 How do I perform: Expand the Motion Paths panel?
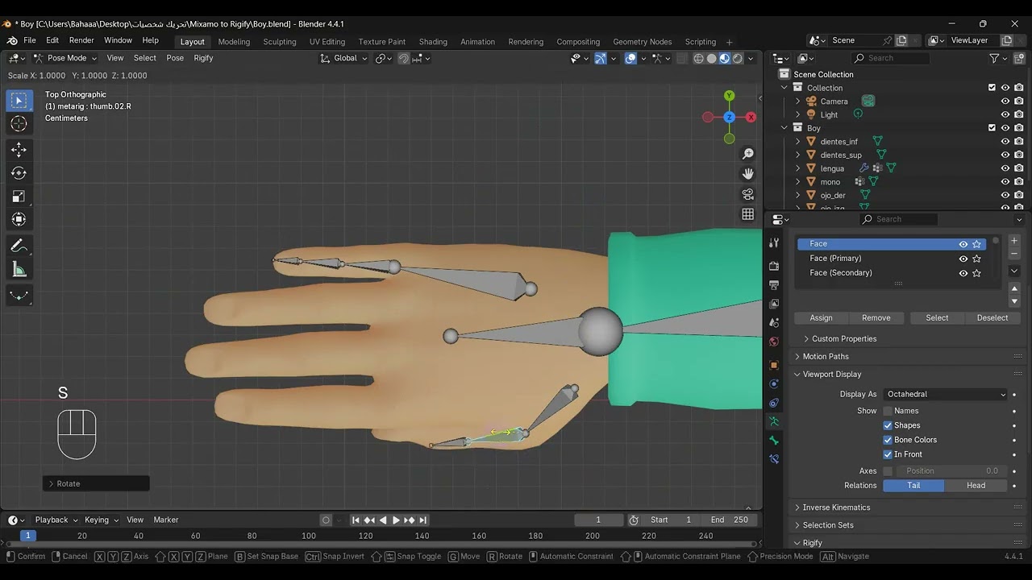point(826,357)
